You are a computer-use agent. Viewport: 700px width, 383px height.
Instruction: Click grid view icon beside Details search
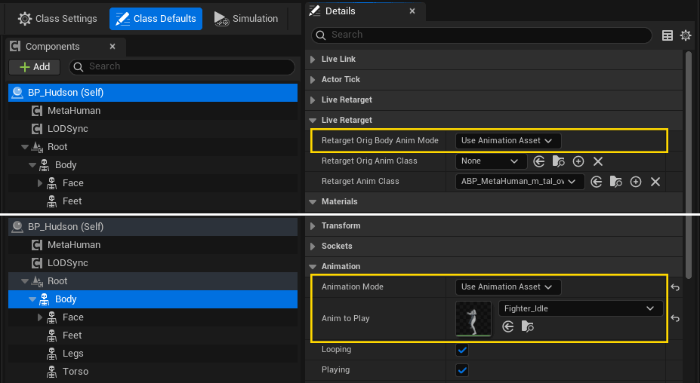coord(668,35)
